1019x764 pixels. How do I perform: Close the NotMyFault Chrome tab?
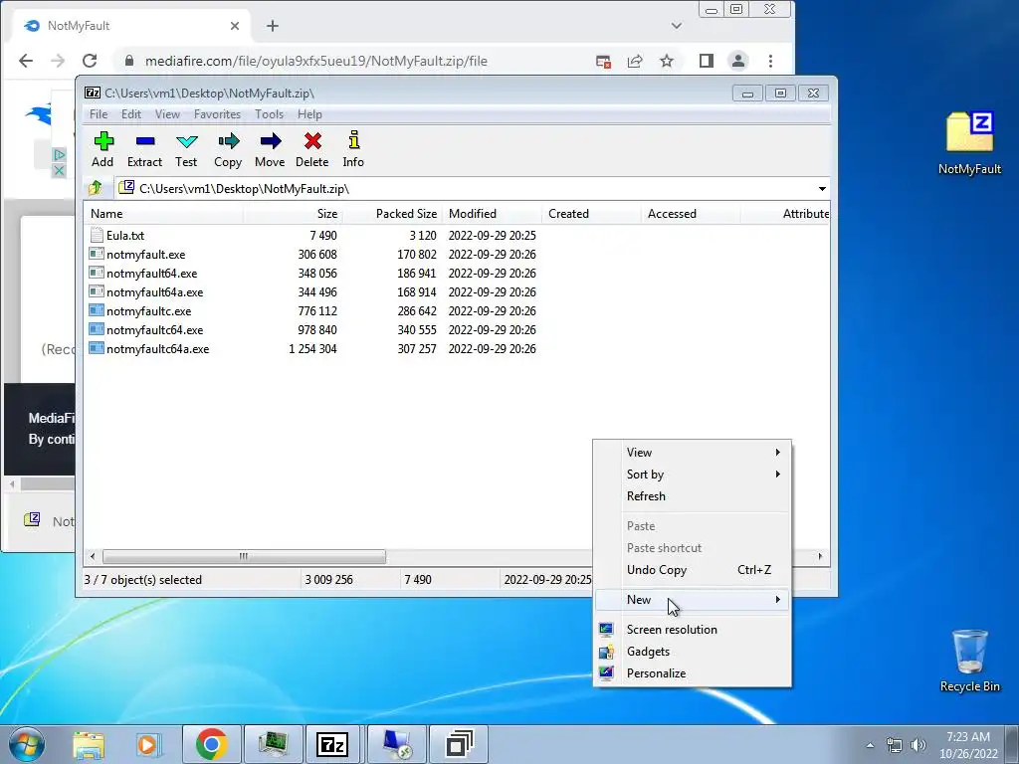(235, 26)
